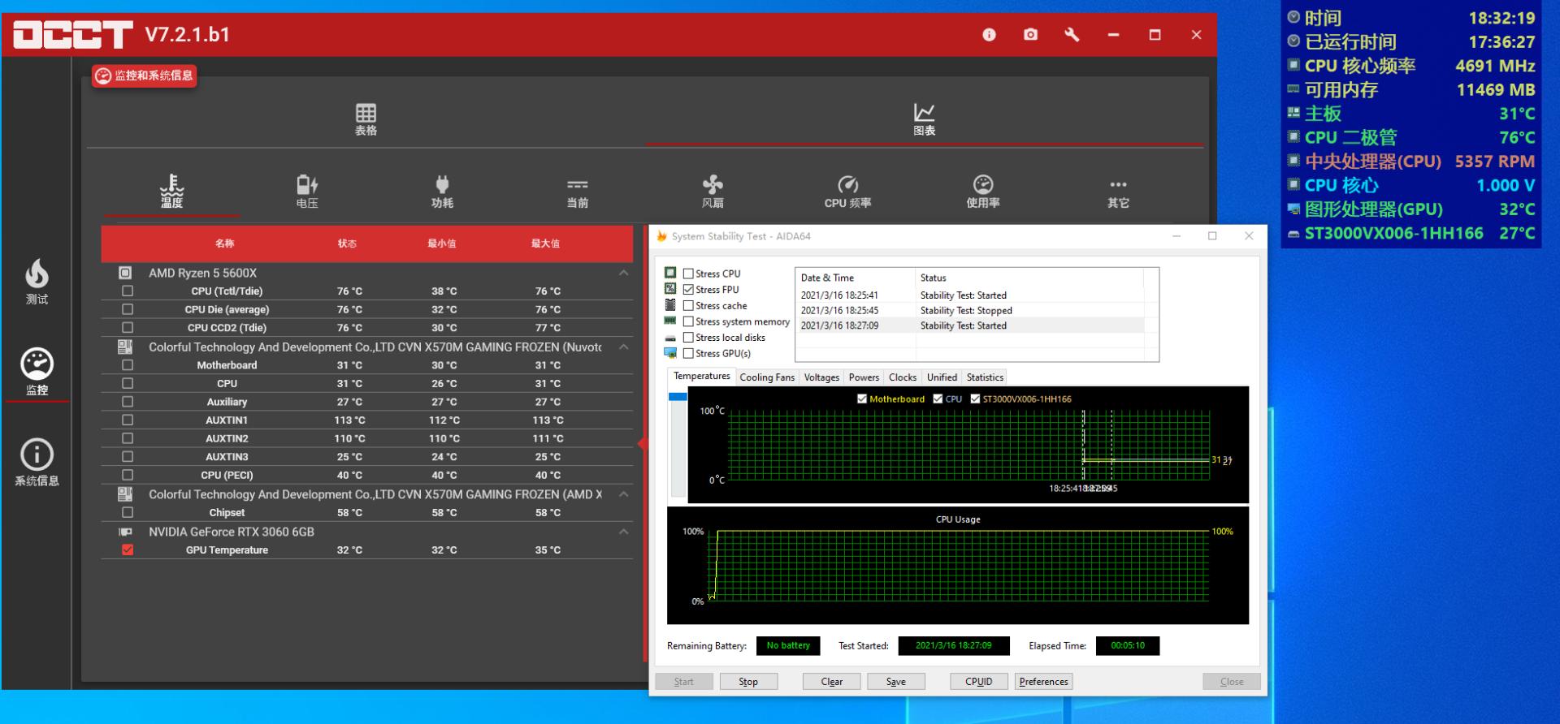Open System Info in the sidebar
This screenshot has width=1560, height=724.
[37, 463]
